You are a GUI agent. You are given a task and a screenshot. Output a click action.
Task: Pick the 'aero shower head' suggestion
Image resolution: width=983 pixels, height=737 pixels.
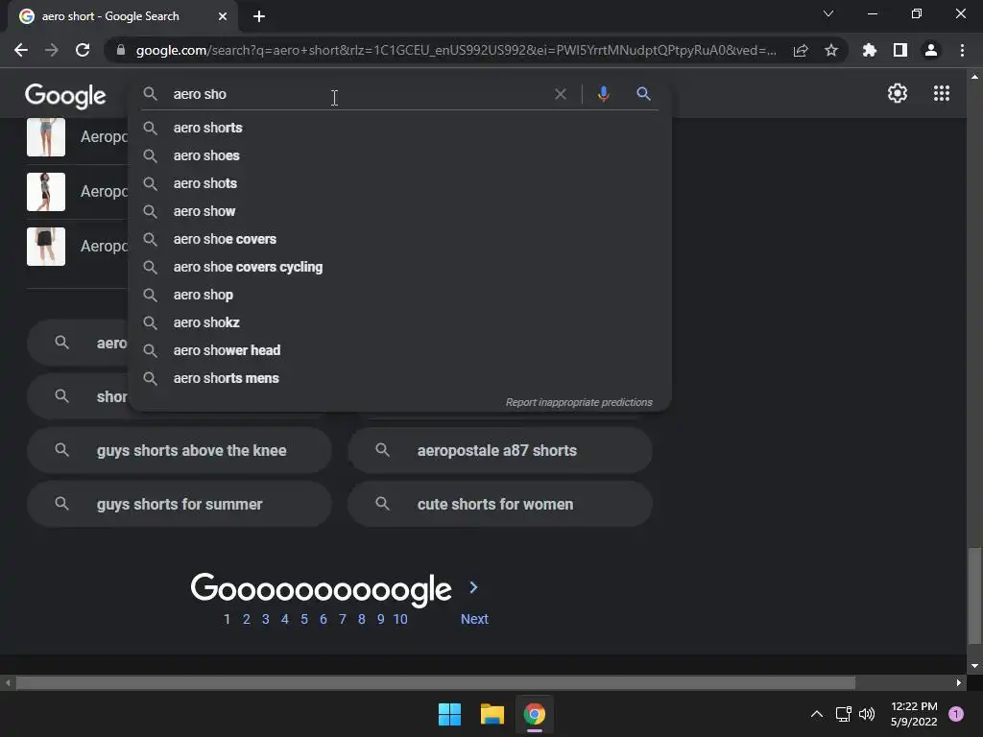[400, 350]
